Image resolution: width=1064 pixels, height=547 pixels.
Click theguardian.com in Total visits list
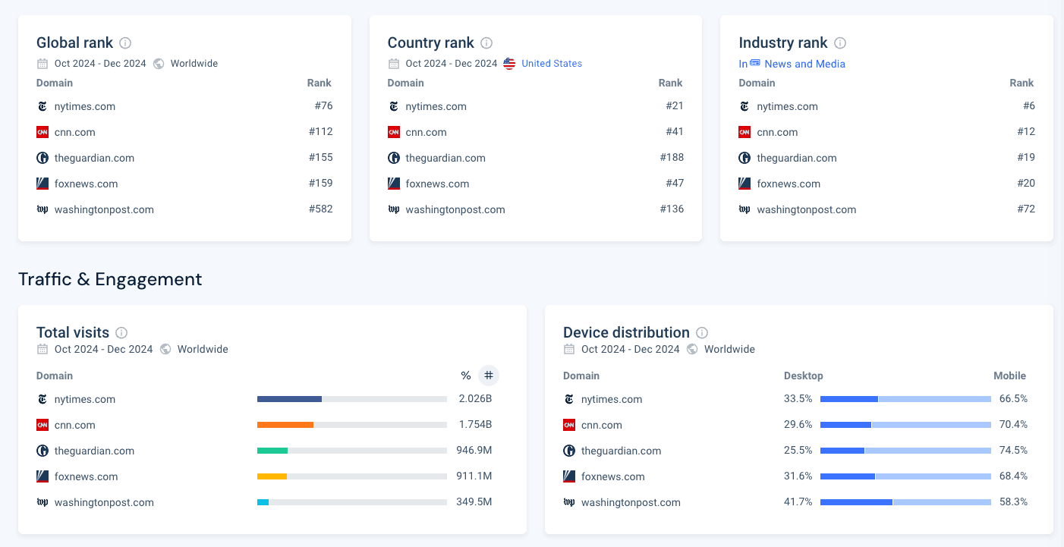coord(94,451)
